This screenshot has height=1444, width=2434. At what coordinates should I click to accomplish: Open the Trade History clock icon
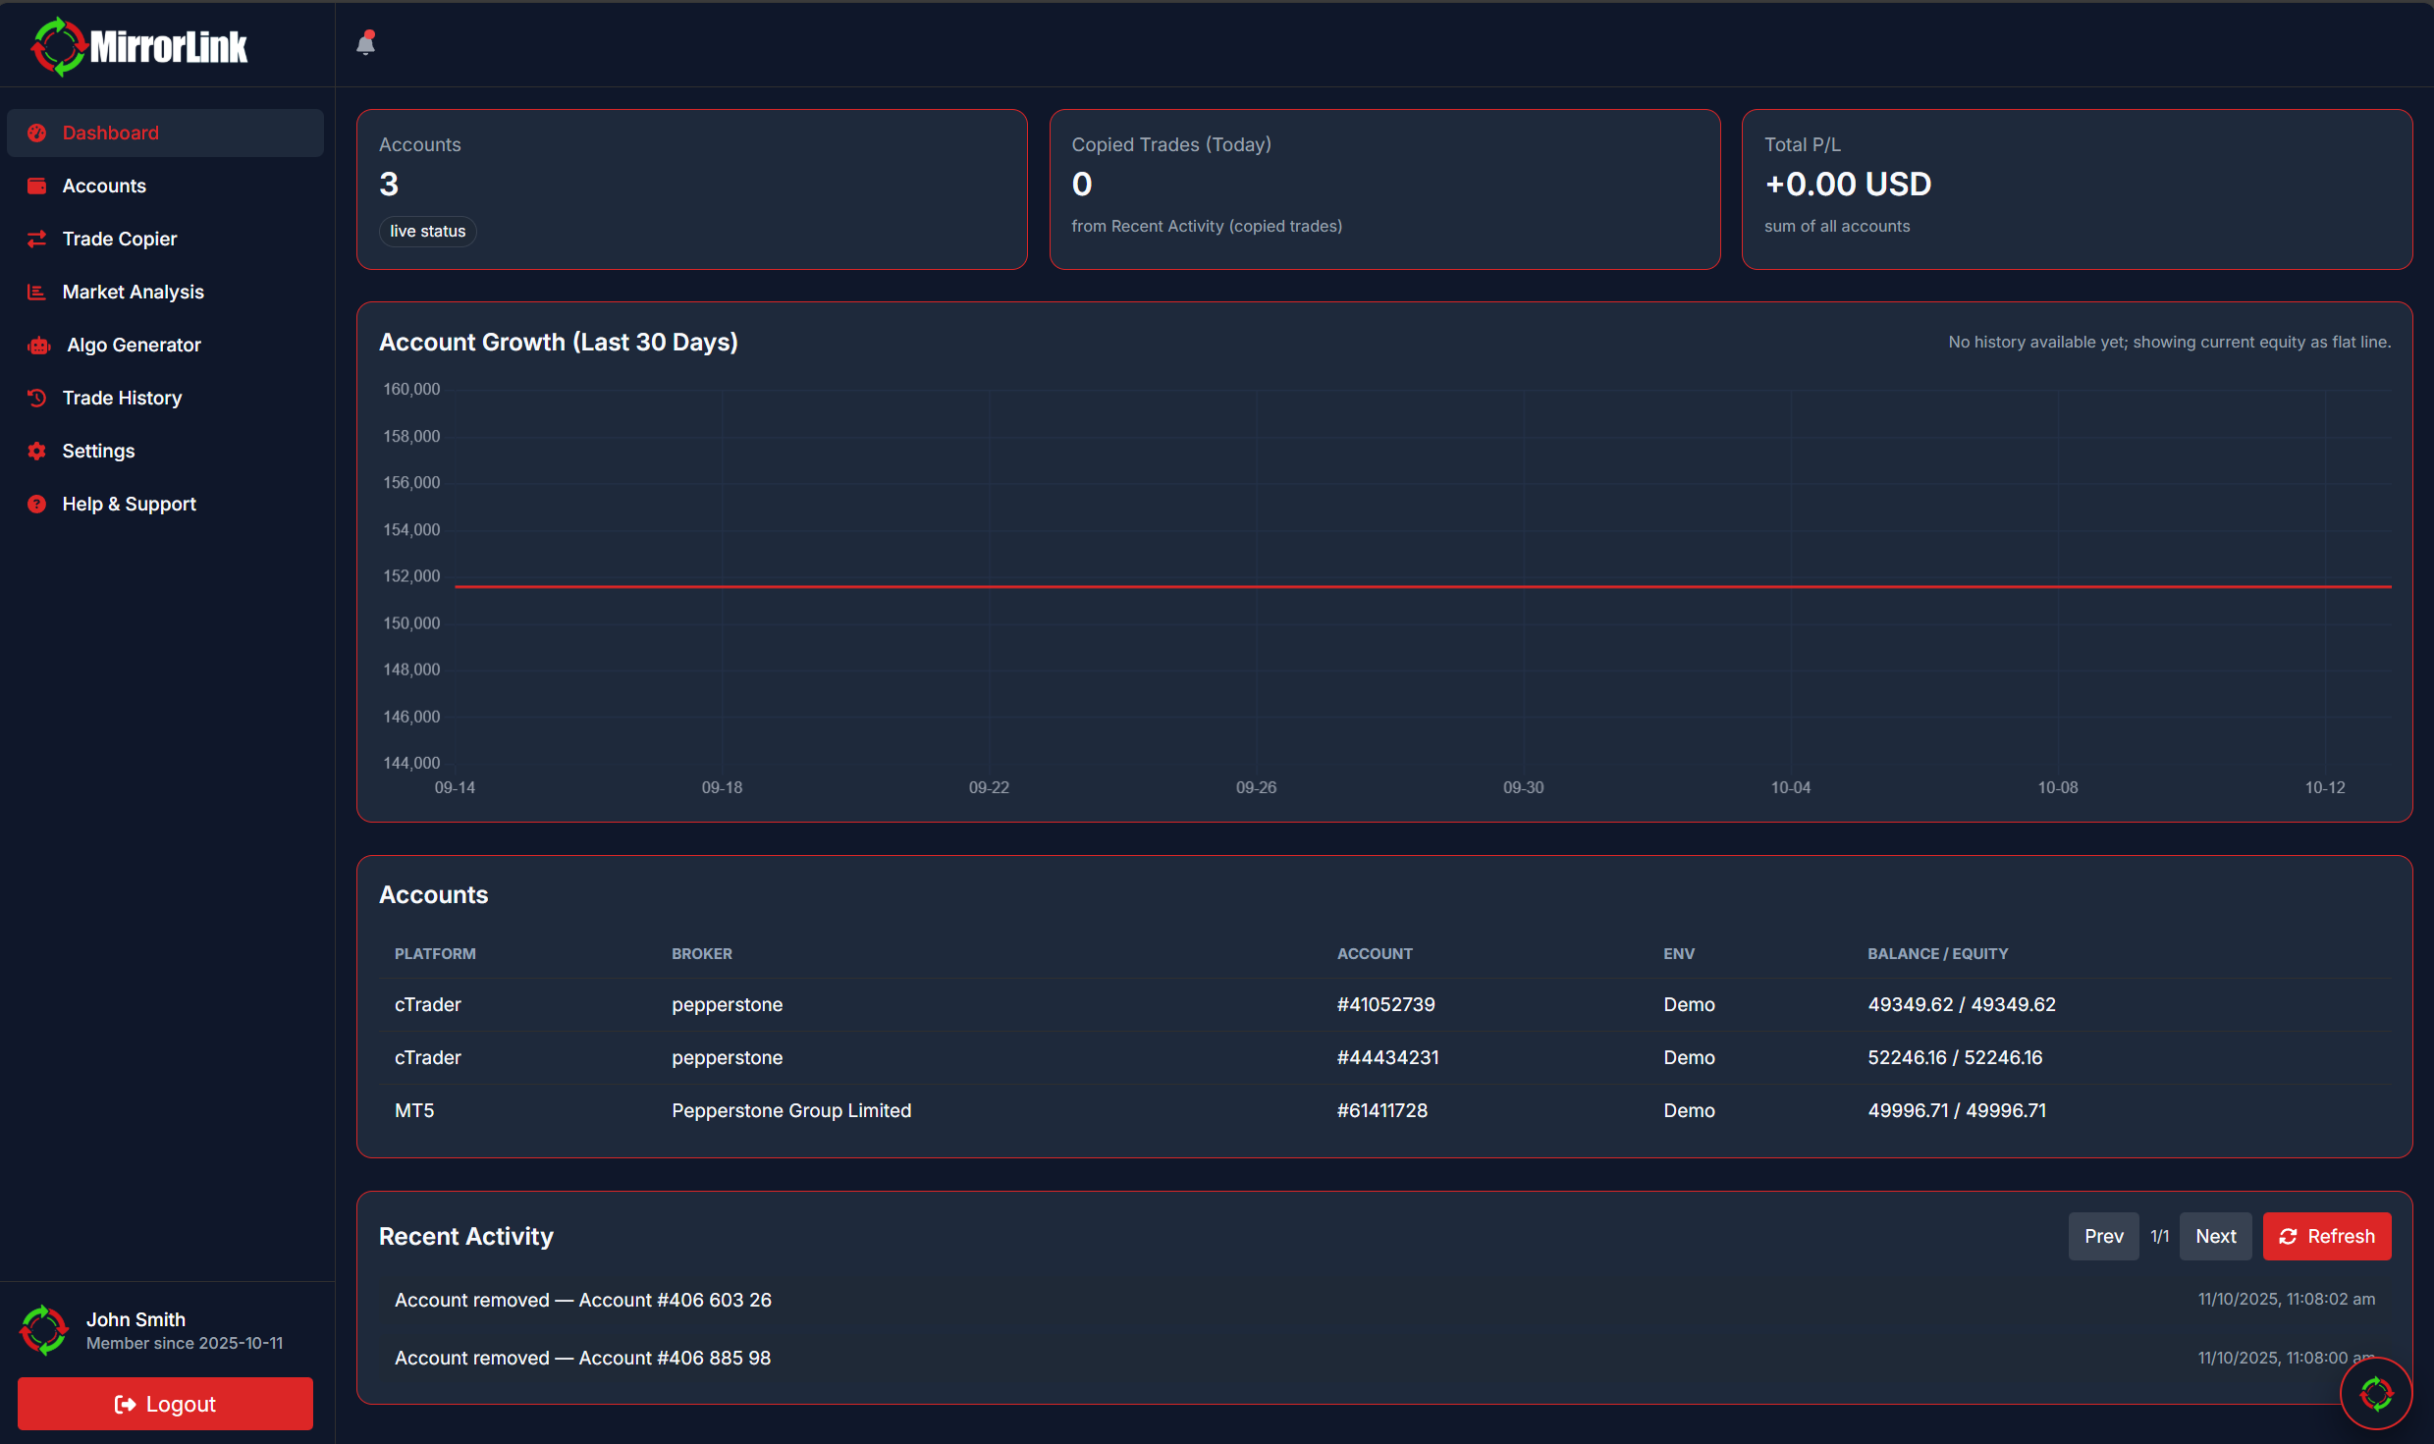[36, 398]
